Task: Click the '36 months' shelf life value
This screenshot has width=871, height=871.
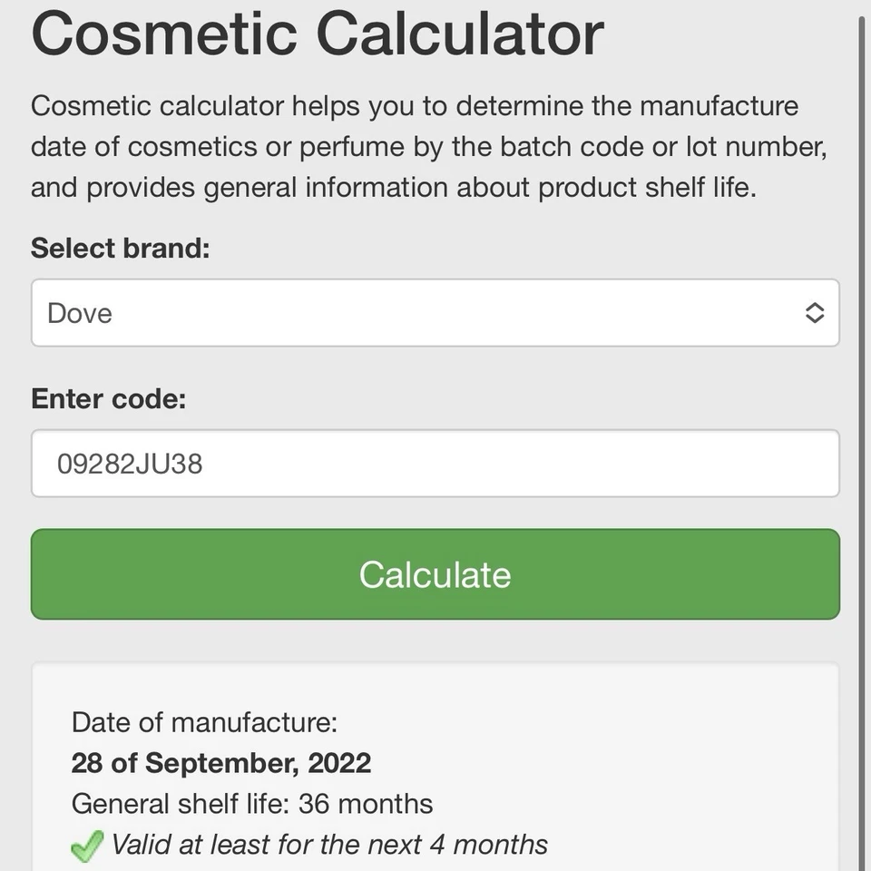Action: 366,804
